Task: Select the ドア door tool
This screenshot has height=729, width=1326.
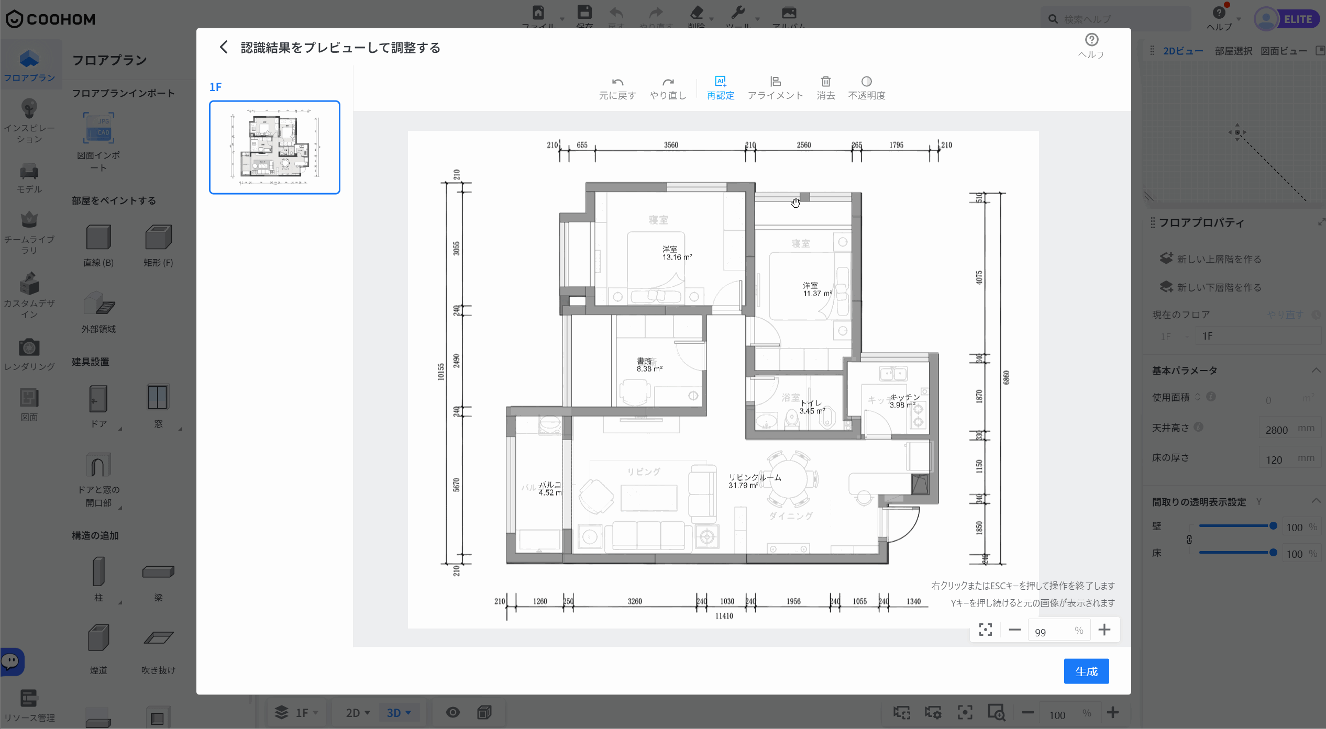Action: pos(98,407)
